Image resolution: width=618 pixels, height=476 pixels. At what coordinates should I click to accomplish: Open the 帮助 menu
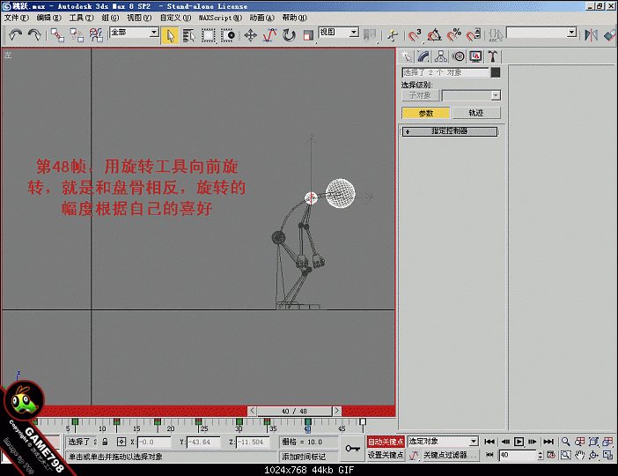pyautogui.click(x=294, y=18)
